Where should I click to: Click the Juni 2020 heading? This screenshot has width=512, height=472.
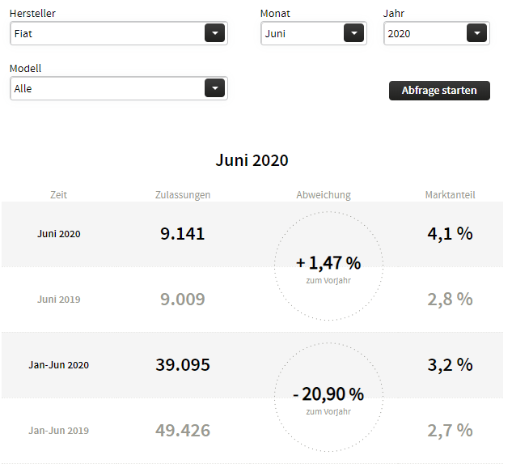252,160
